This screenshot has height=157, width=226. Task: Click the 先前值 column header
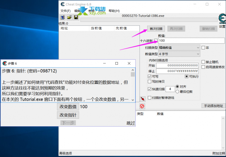[x=127, y=28]
